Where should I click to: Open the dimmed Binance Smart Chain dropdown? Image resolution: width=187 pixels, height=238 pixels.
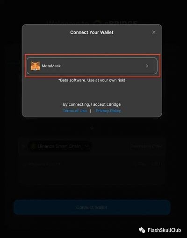pyautogui.click(x=60, y=146)
